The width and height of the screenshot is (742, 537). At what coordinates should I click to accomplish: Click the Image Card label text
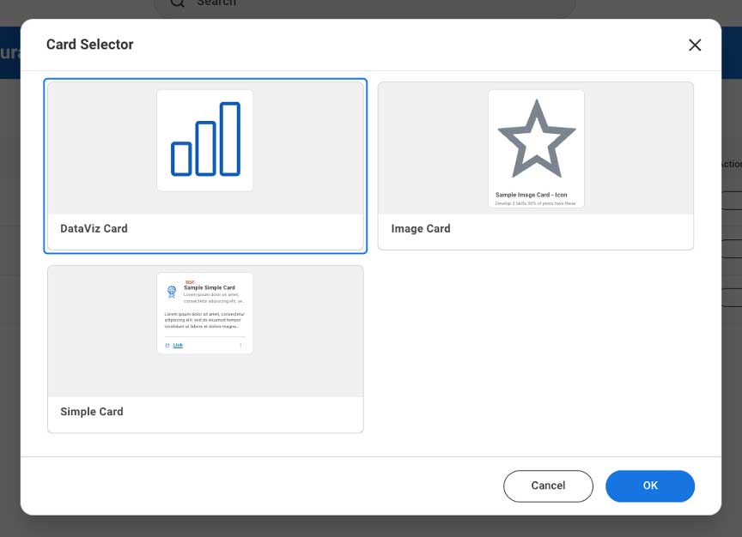click(421, 228)
